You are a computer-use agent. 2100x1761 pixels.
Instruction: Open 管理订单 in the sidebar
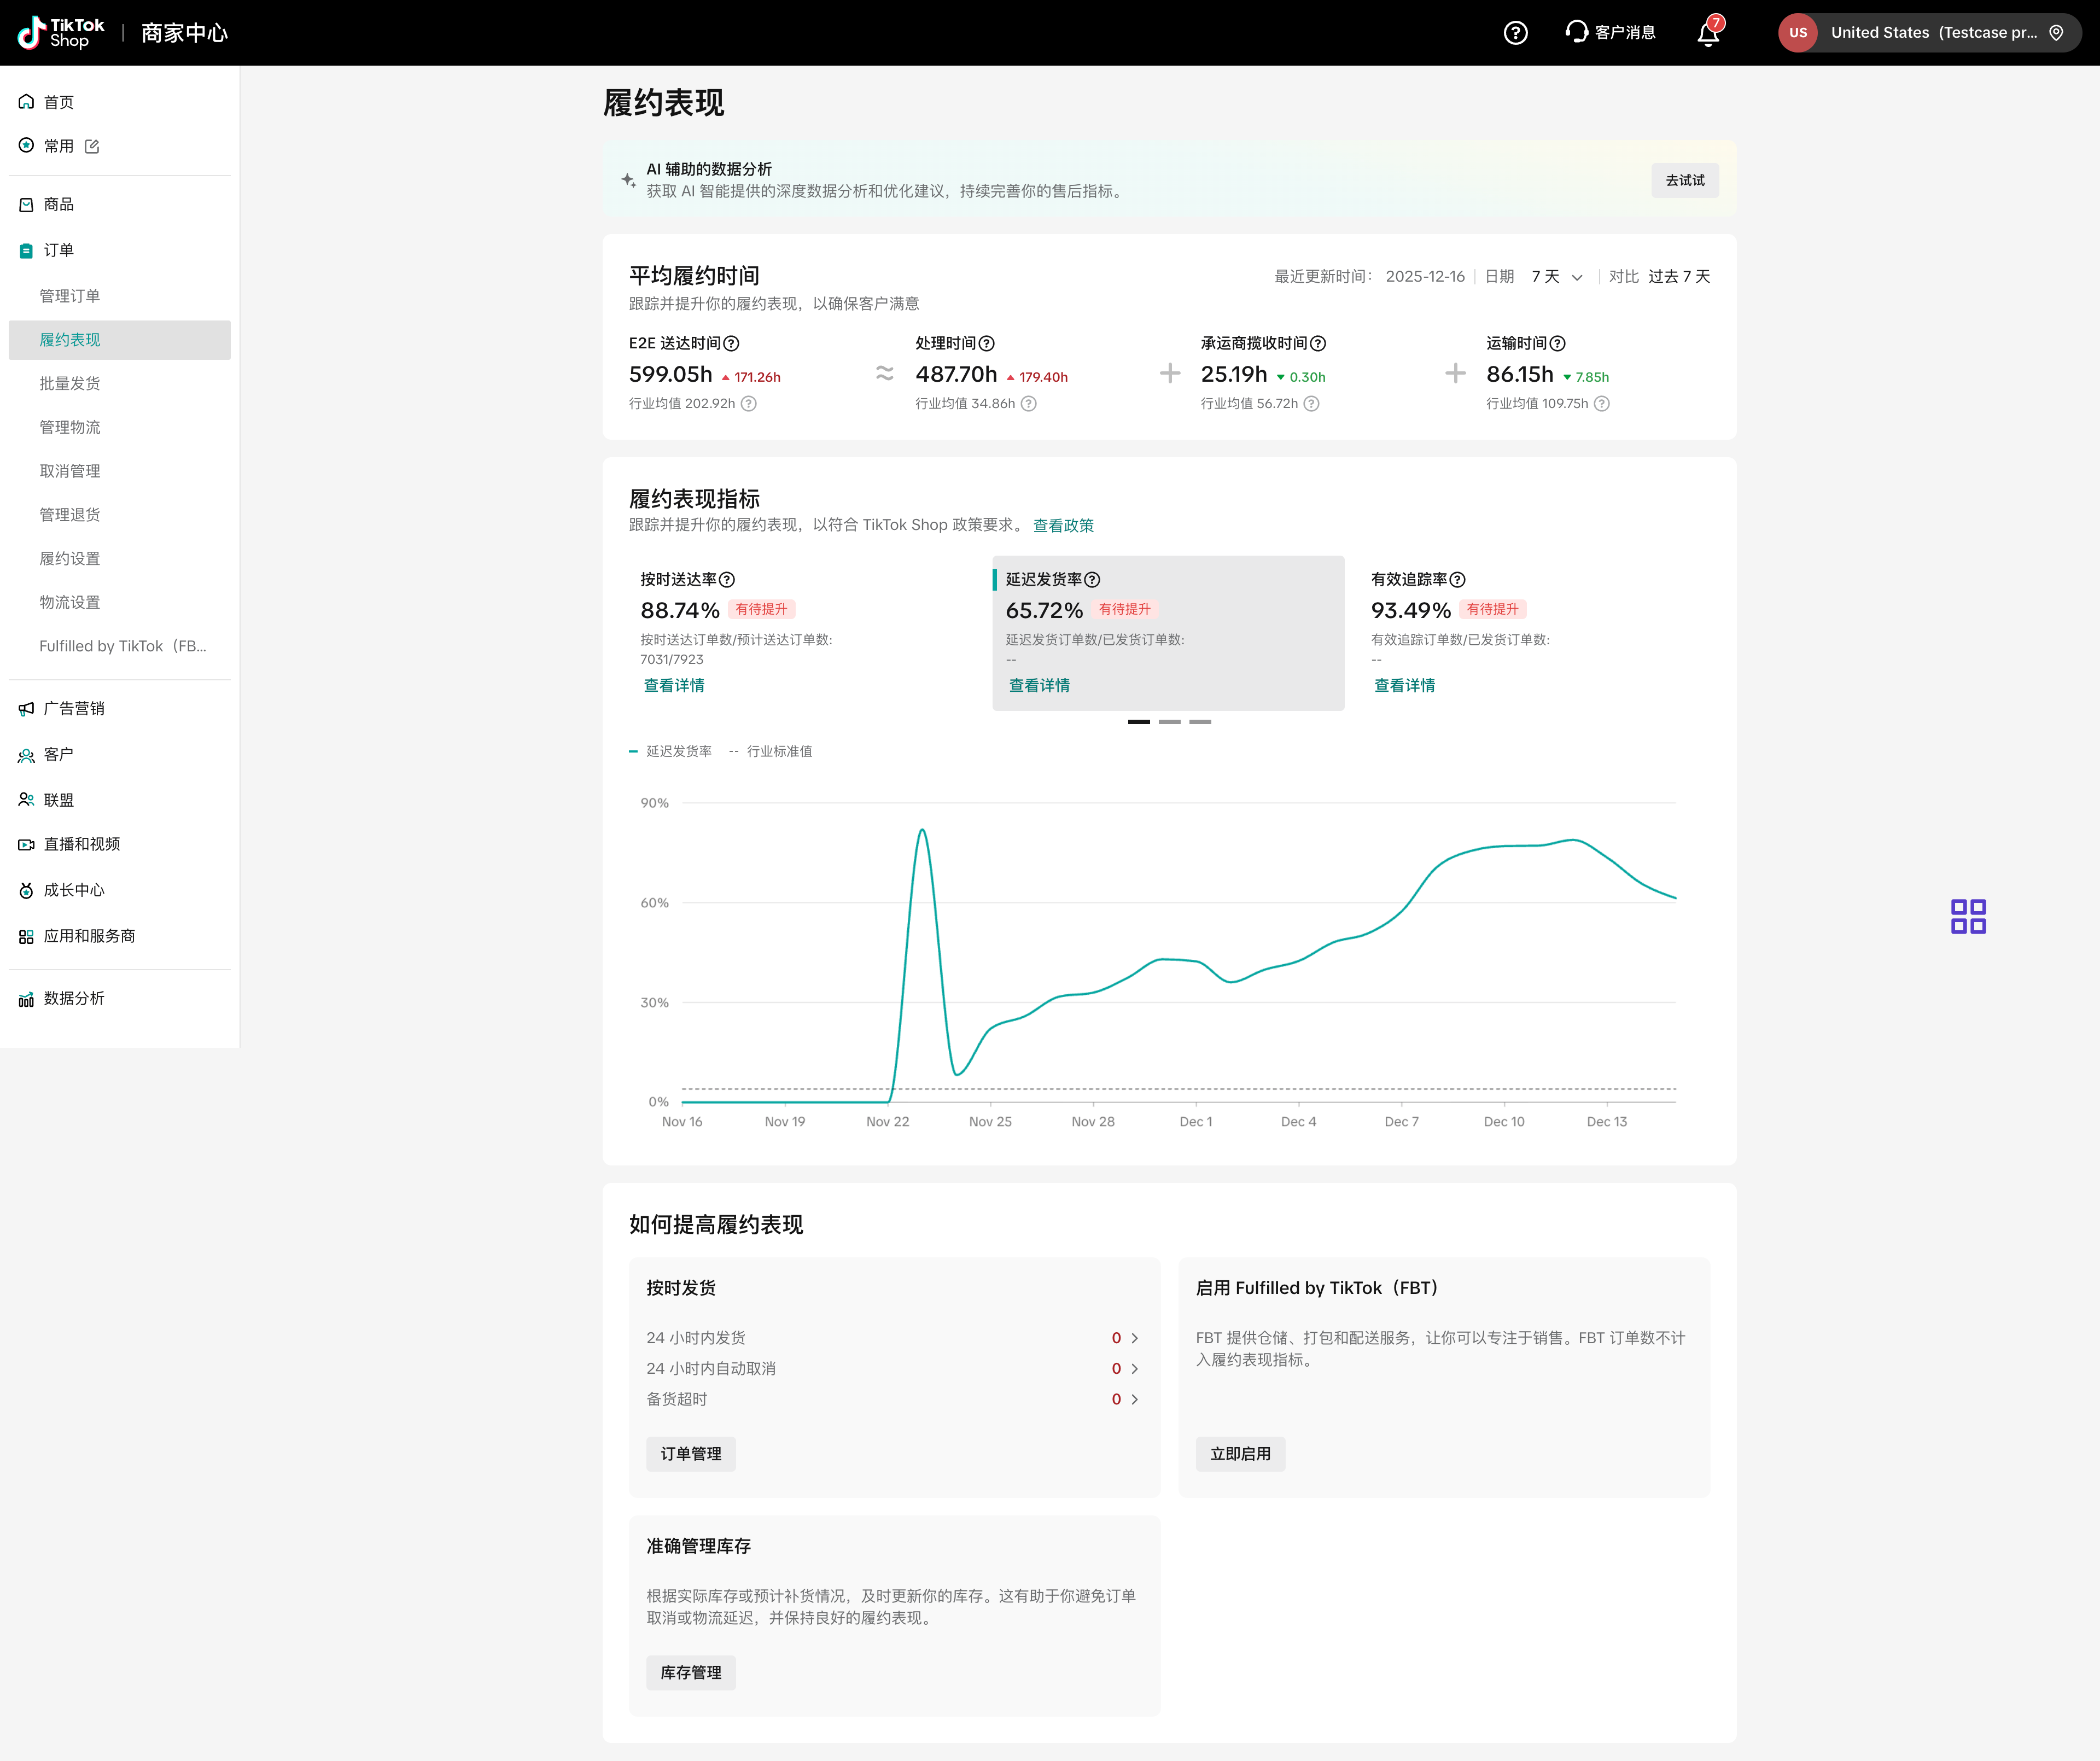pos(70,296)
